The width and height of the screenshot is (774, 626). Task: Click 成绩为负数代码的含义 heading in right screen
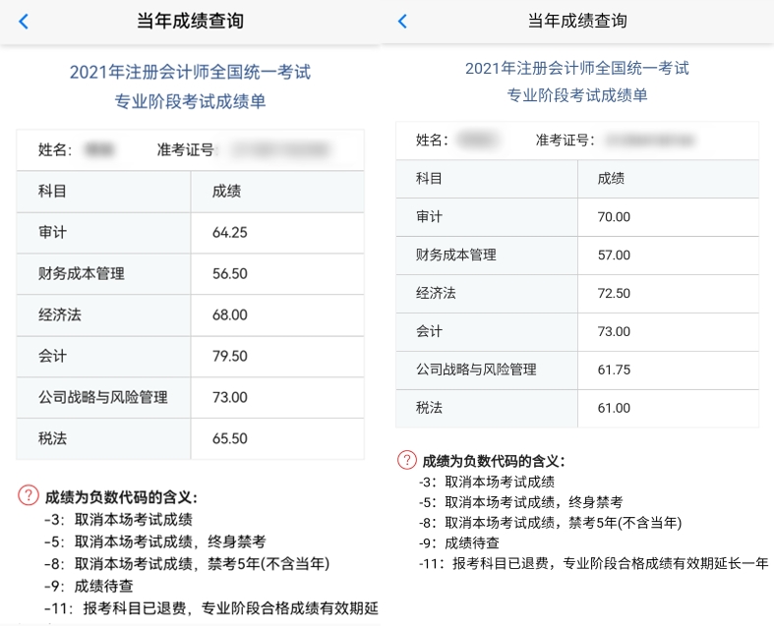click(494, 462)
